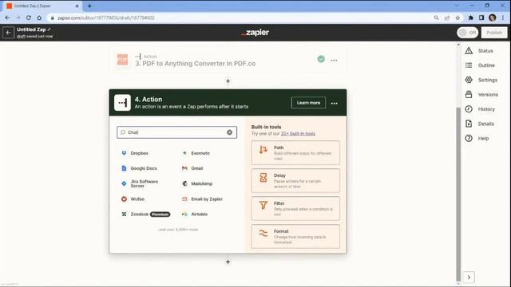Bookmark this page with the star icon
The image size is (511, 287).
coord(458,18)
